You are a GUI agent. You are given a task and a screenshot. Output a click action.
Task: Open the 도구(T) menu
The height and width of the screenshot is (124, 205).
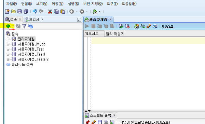[x=112, y=4]
